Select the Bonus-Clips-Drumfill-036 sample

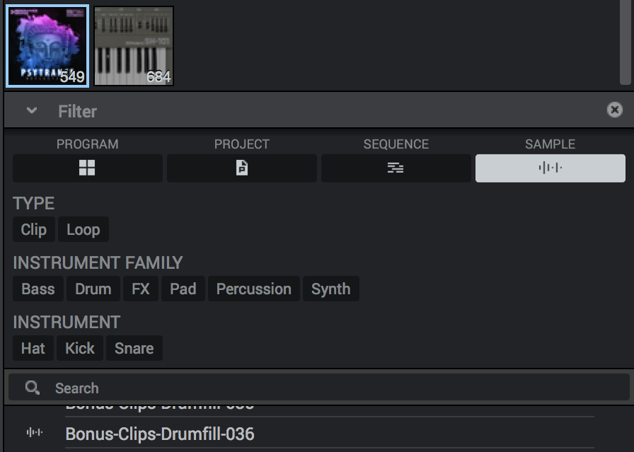pyautogui.click(x=160, y=434)
